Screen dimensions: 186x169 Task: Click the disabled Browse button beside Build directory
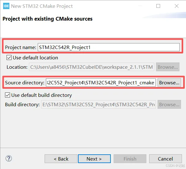[169, 104]
